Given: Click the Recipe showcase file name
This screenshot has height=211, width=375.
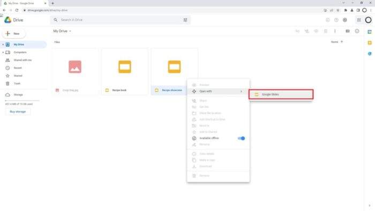Looking at the screenshot, I should pyautogui.click(x=172, y=91).
